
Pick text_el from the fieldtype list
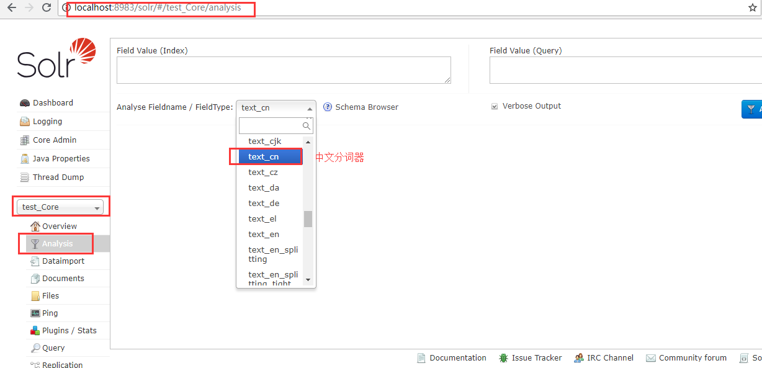tap(269, 219)
